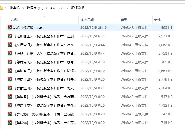Select the 《遵命，女鬼大人》 archive icon

pyautogui.click(x=10, y=54)
